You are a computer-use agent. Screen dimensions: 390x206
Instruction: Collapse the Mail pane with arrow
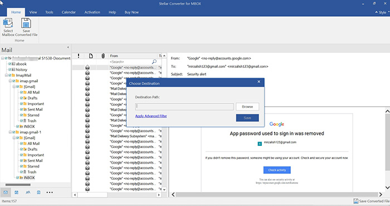[x=68, y=47]
